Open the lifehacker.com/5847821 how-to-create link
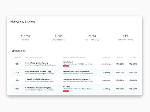The height and width of the screenshot is (112, 150). [x=78, y=81]
